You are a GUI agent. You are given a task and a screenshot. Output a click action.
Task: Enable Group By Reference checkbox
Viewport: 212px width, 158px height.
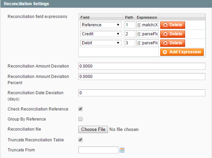tap(80, 119)
